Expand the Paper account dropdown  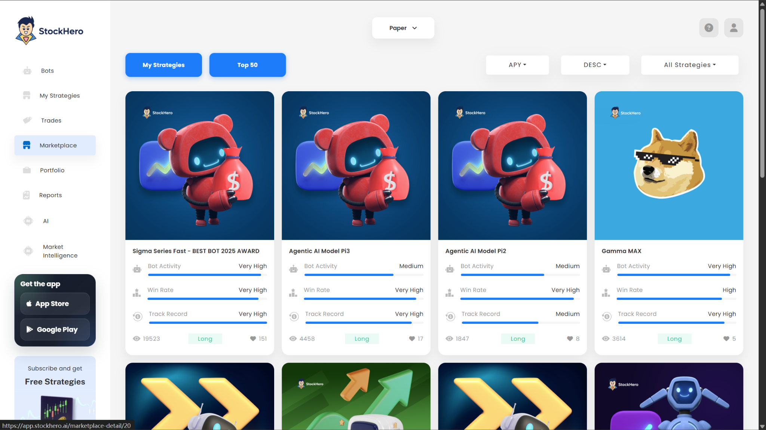click(403, 28)
